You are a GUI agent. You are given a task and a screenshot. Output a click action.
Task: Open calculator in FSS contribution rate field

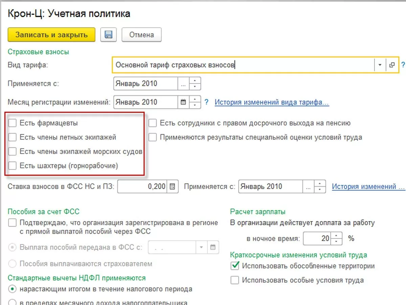pos(172,186)
